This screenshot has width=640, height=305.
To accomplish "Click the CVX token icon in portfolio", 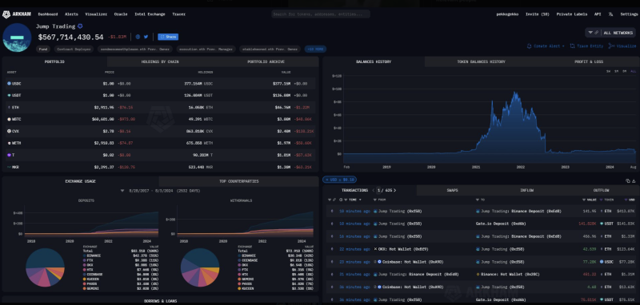I will point(9,131).
